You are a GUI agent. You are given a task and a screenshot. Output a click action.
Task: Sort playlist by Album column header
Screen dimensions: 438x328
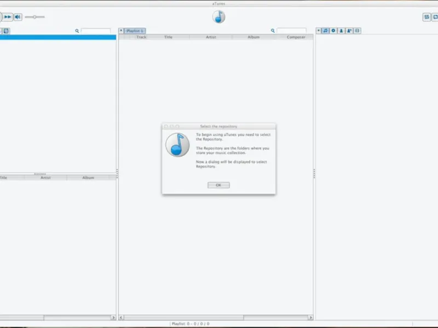[x=253, y=37]
